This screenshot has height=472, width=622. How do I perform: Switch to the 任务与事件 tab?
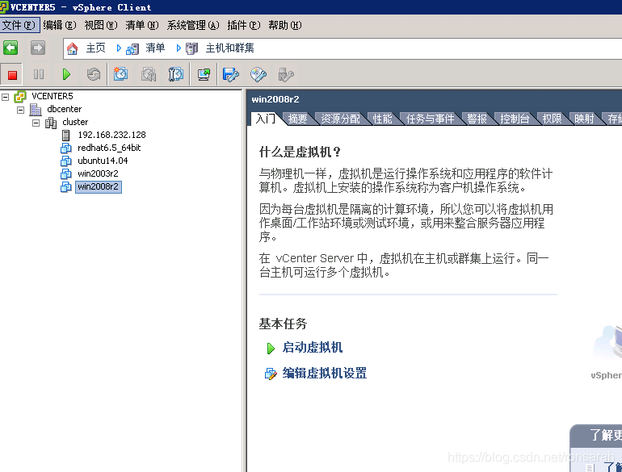point(431,119)
